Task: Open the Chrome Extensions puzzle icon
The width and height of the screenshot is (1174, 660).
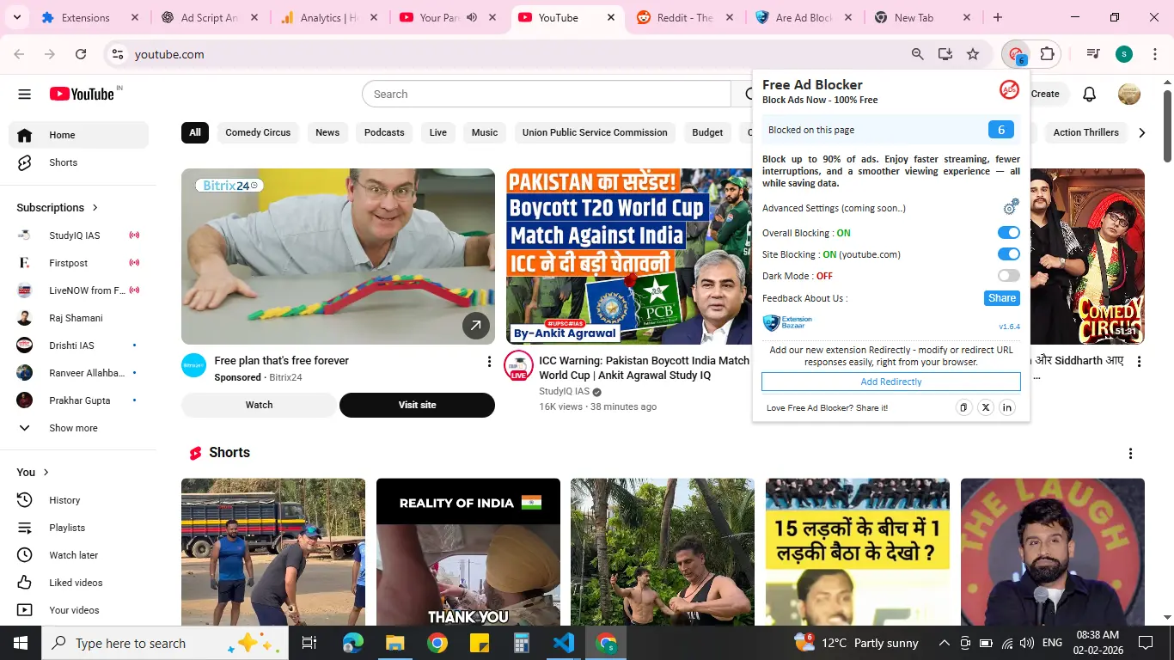Action: pyautogui.click(x=1047, y=54)
